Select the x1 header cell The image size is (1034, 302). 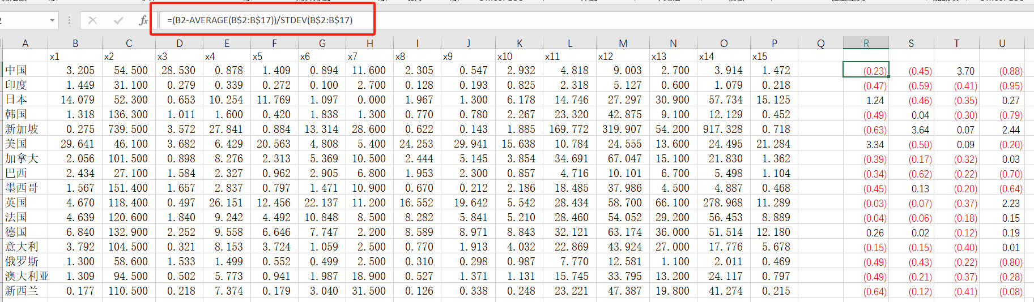pyautogui.click(x=75, y=57)
